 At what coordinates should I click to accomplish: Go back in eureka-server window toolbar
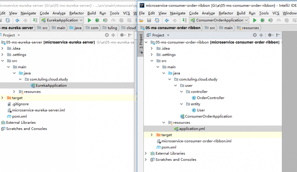(x=17, y=20)
